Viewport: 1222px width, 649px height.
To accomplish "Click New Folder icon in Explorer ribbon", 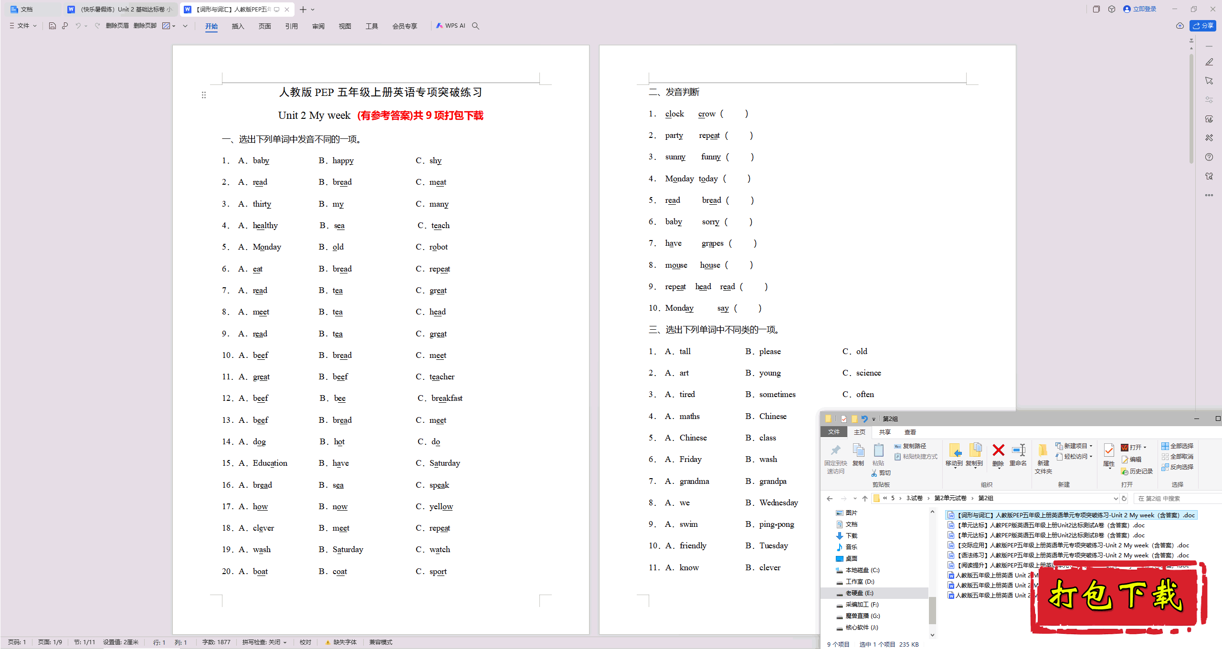I will click(x=1043, y=458).
